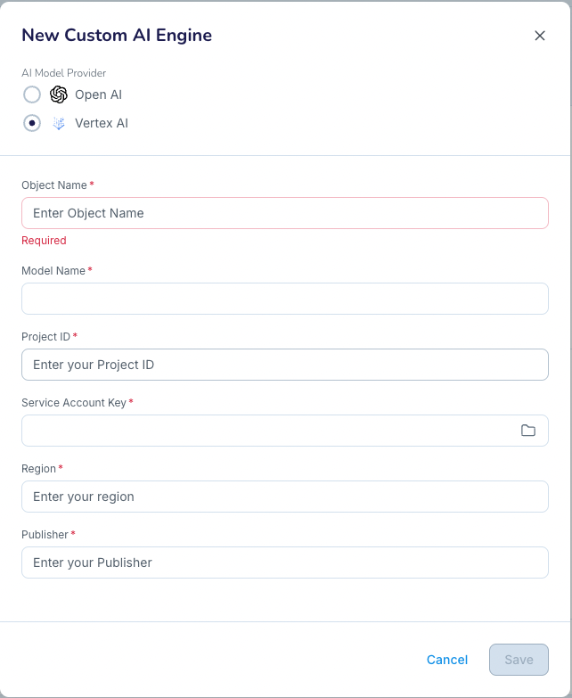The image size is (572, 698).
Task: Click into the Publisher field
Action: 284,563
